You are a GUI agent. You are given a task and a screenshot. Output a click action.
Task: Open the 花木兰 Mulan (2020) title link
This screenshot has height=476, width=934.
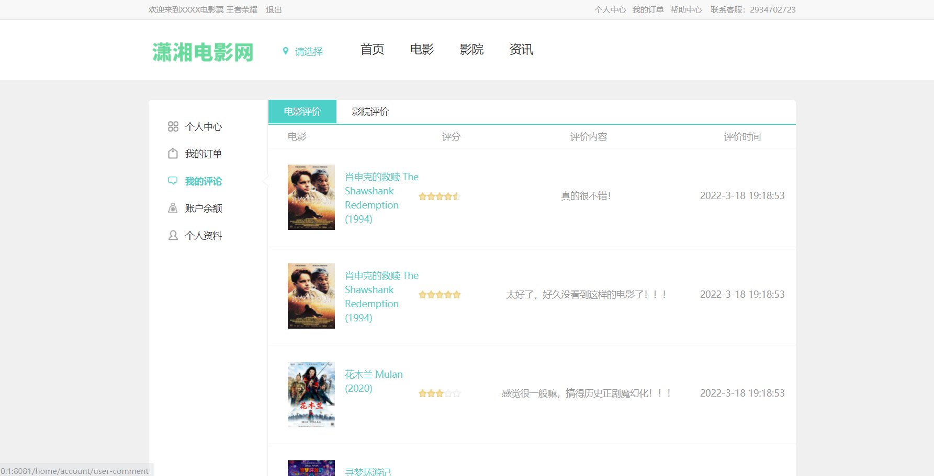click(374, 381)
